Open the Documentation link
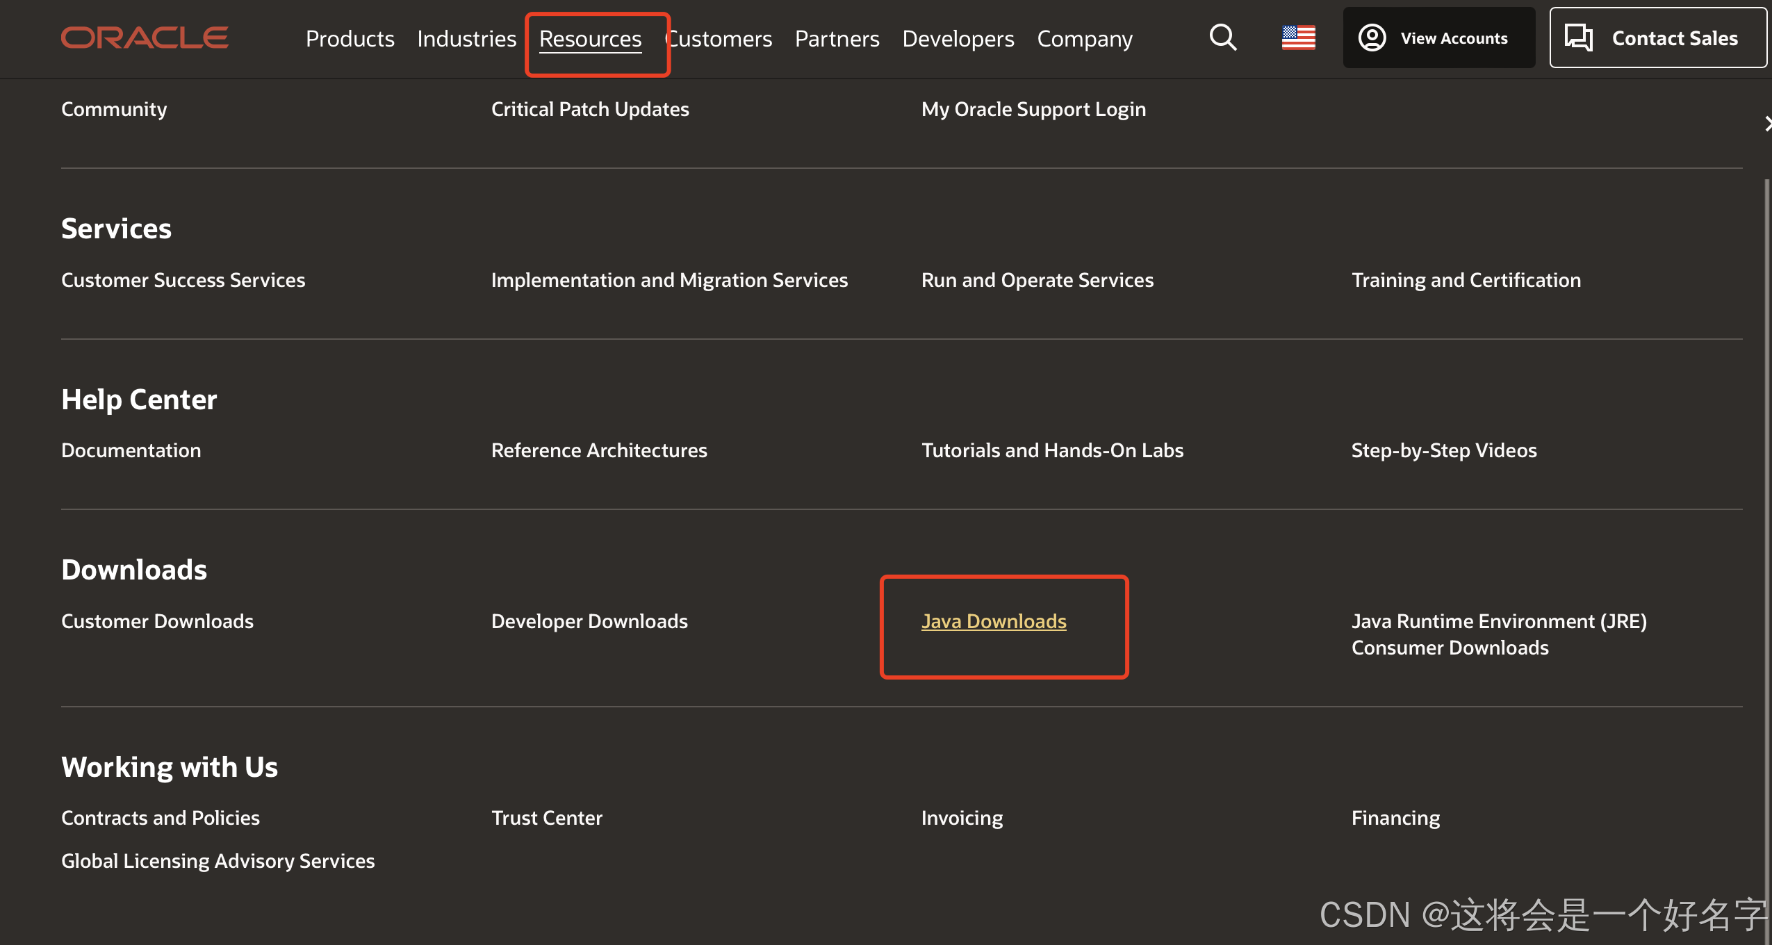 [131, 450]
